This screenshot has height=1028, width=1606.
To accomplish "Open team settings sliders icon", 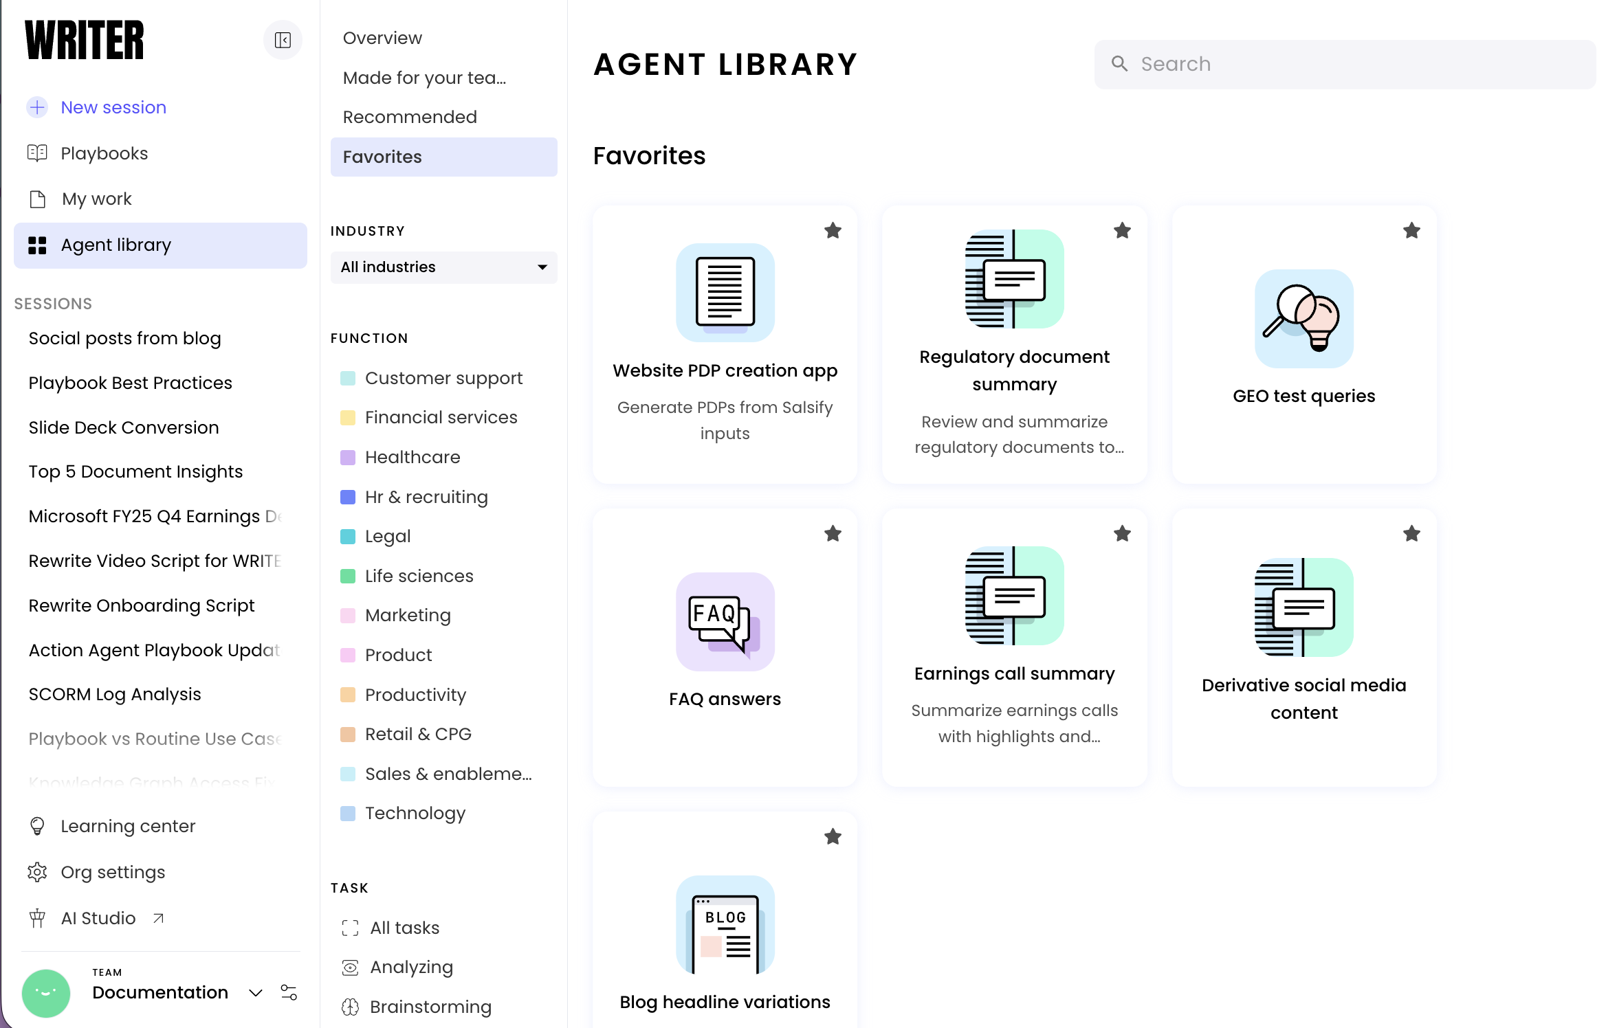I will click(x=289, y=992).
